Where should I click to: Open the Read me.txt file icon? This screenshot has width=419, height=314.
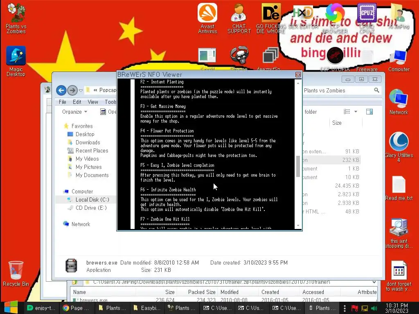(399, 188)
